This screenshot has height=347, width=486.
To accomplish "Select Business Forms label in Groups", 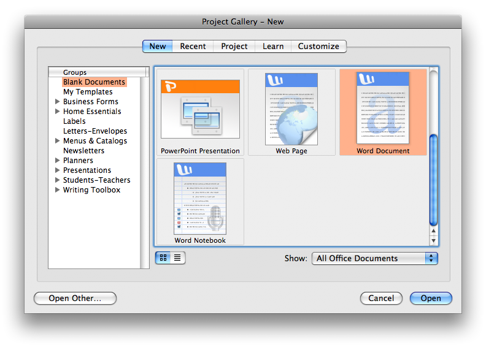I will [x=91, y=102].
